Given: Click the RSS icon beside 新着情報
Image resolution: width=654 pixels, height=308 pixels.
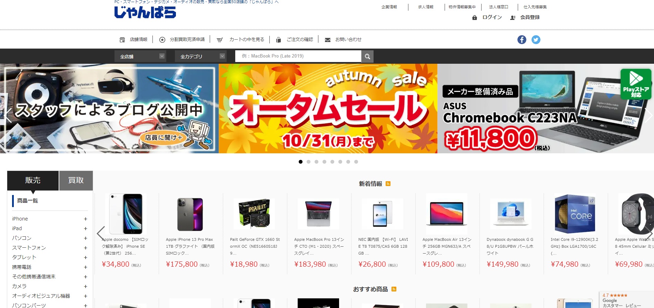Looking at the screenshot, I should 388,184.
